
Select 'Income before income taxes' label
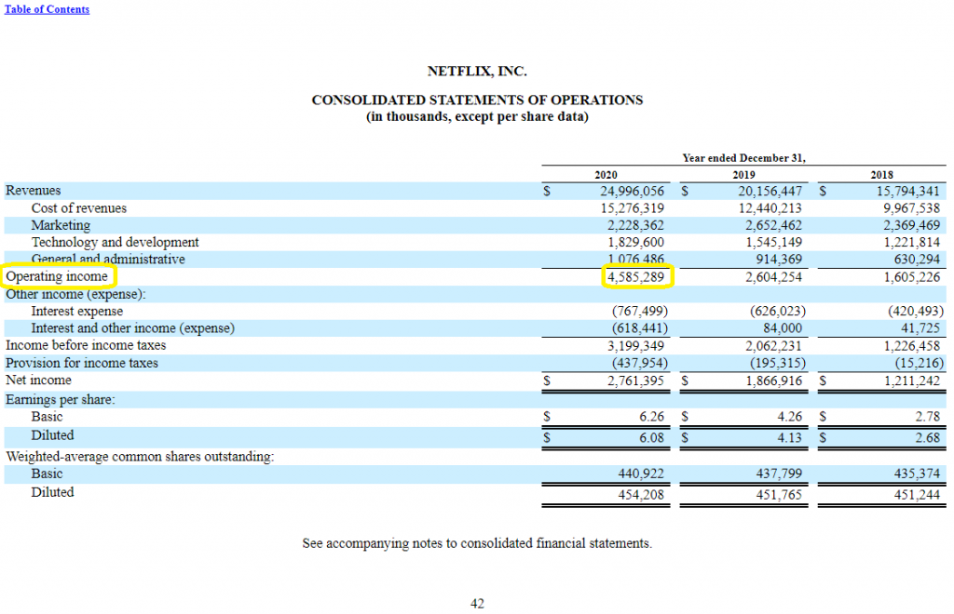(x=86, y=345)
